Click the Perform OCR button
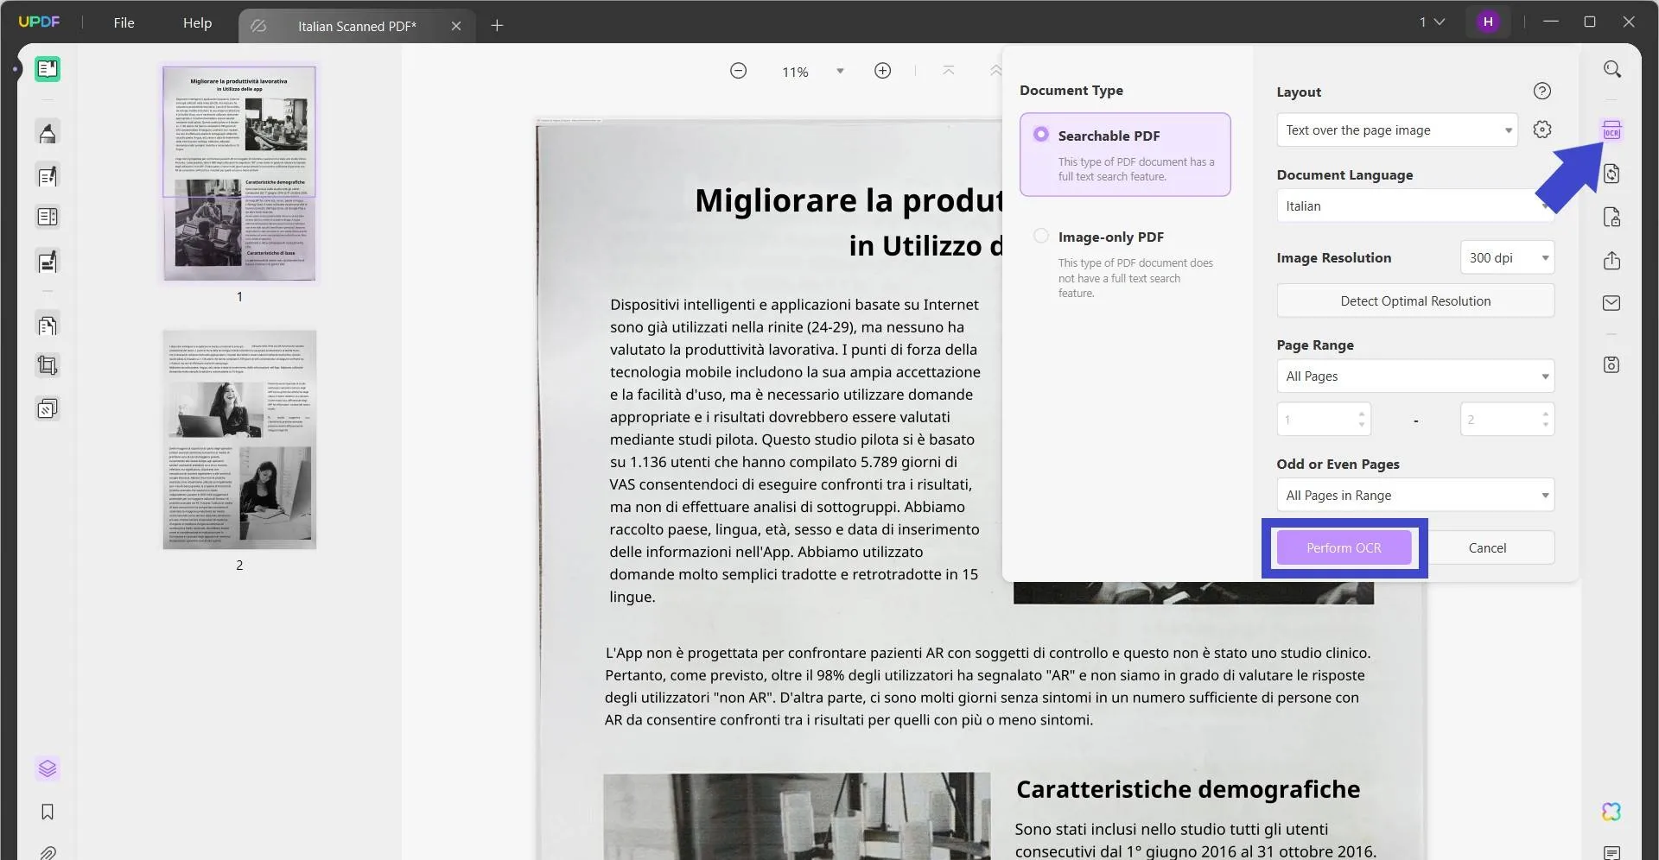This screenshot has width=1659, height=860. point(1344,547)
